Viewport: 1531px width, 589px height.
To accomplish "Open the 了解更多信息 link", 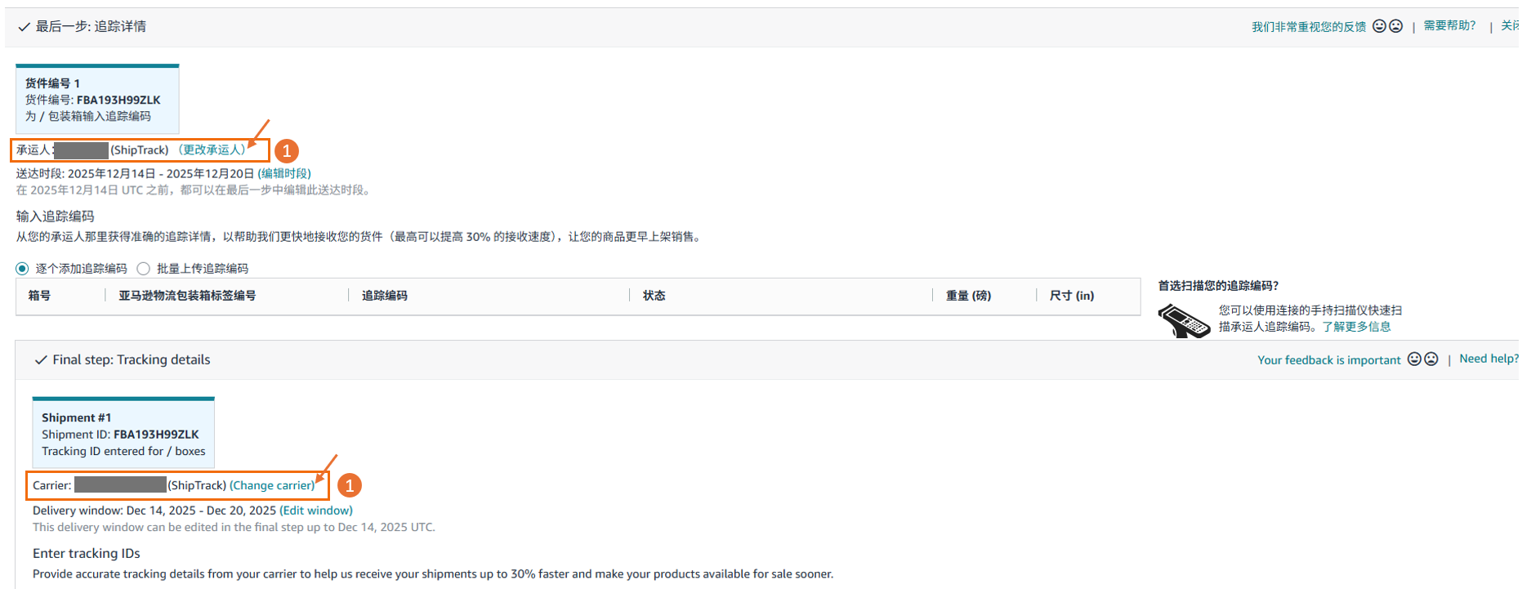I will click(1356, 327).
